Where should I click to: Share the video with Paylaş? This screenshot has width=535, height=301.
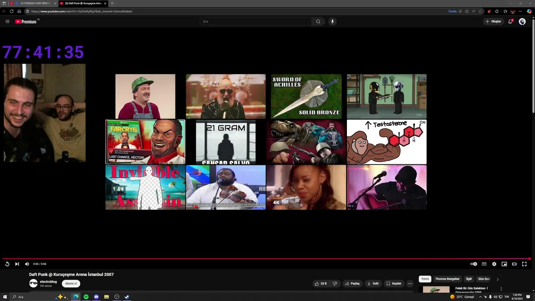coord(352,283)
